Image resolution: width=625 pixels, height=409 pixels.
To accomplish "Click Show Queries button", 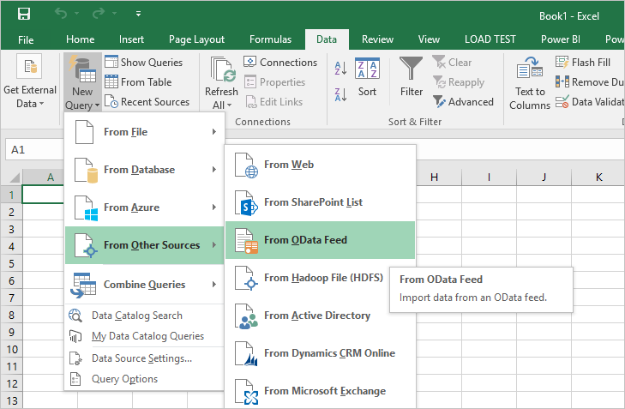I will click(x=143, y=63).
